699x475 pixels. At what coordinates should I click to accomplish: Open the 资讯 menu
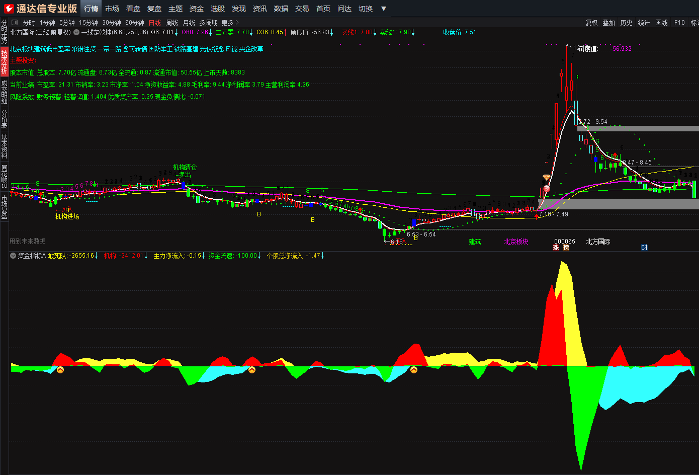260,9
